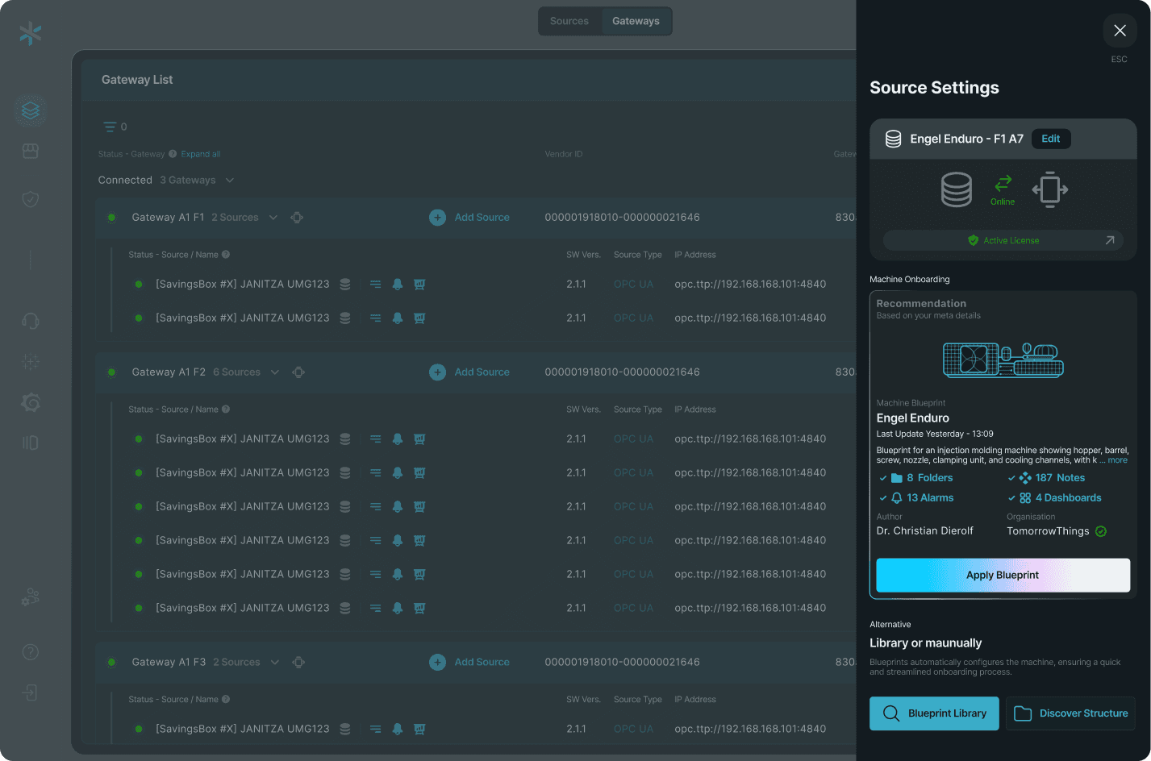Click Edit next to Engel Enduro - F1 A7
Image resolution: width=1151 pixels, height=761 pixels.
point(1050,139)
